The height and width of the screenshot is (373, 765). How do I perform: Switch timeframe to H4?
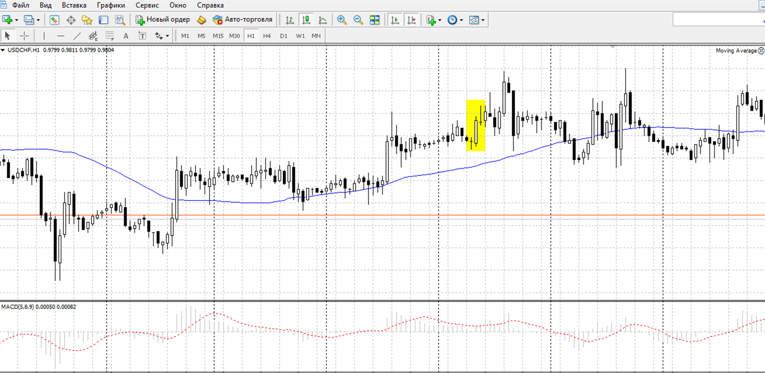(x=267, y=36)
